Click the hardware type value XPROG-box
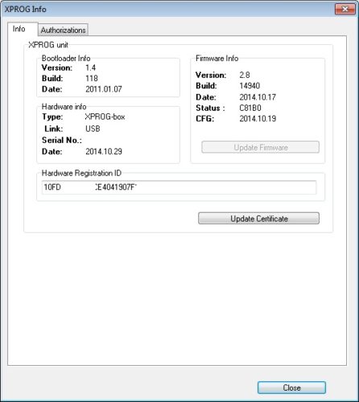 pos(105,117)
